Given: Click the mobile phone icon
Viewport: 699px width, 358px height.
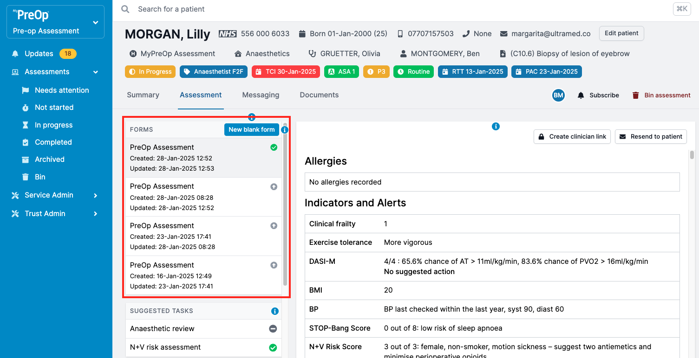Looking at the screenshot, I should click(x=400, y=34).
